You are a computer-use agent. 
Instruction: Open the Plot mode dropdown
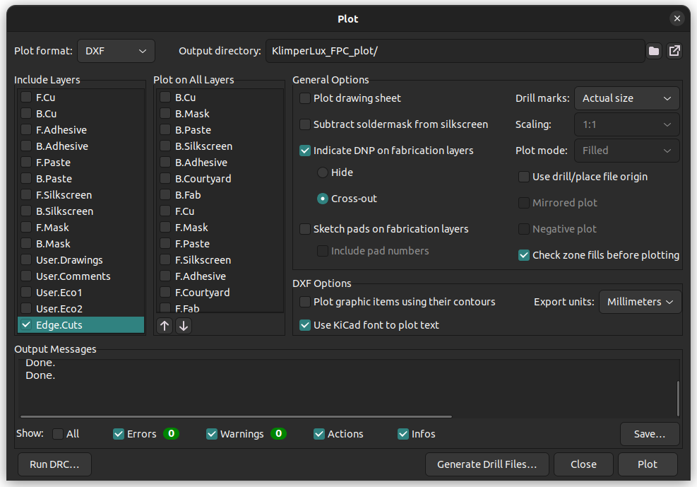(627, 151)
